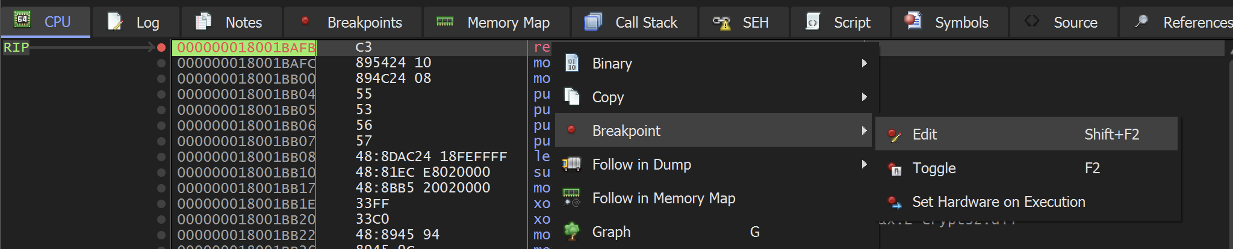The width and height of the screenshot is (1233, 249).
Task: Toggle breakpoint bullet at address 000000018001BB00
Action: tap(161, 79)
